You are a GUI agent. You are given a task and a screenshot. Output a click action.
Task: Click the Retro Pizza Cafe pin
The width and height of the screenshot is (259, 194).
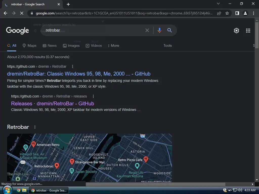[146, 159]
